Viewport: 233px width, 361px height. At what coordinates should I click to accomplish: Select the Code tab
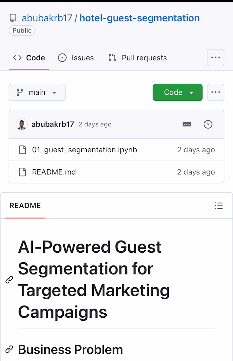coord(29,58)
